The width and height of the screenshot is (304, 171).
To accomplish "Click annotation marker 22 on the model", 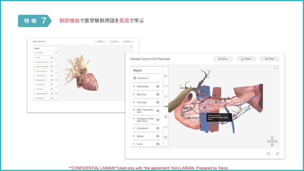I will (x=207, y=92).
